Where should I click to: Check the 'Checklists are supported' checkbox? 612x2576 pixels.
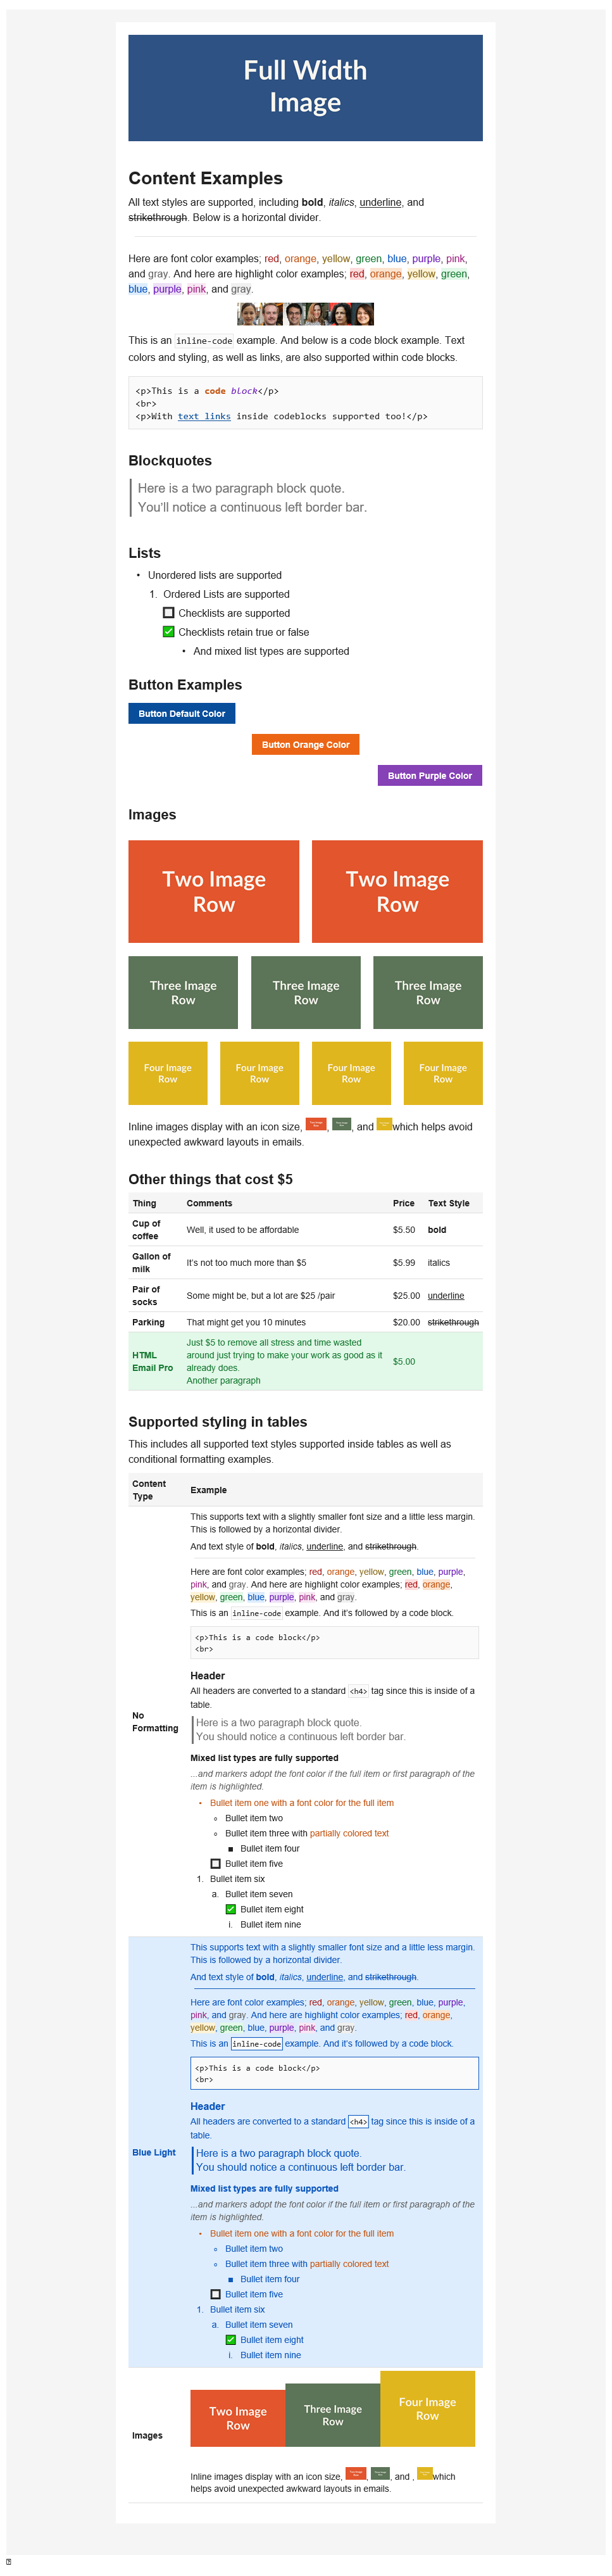pos(168,613)
